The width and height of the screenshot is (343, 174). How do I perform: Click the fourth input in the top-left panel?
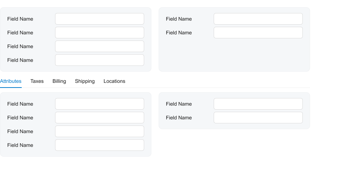[100, 60]
